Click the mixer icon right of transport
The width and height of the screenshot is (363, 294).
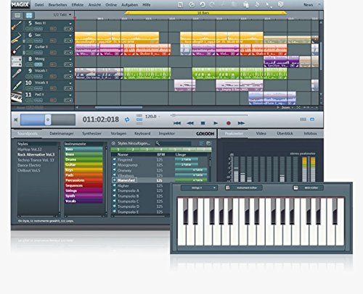(303, 119)
